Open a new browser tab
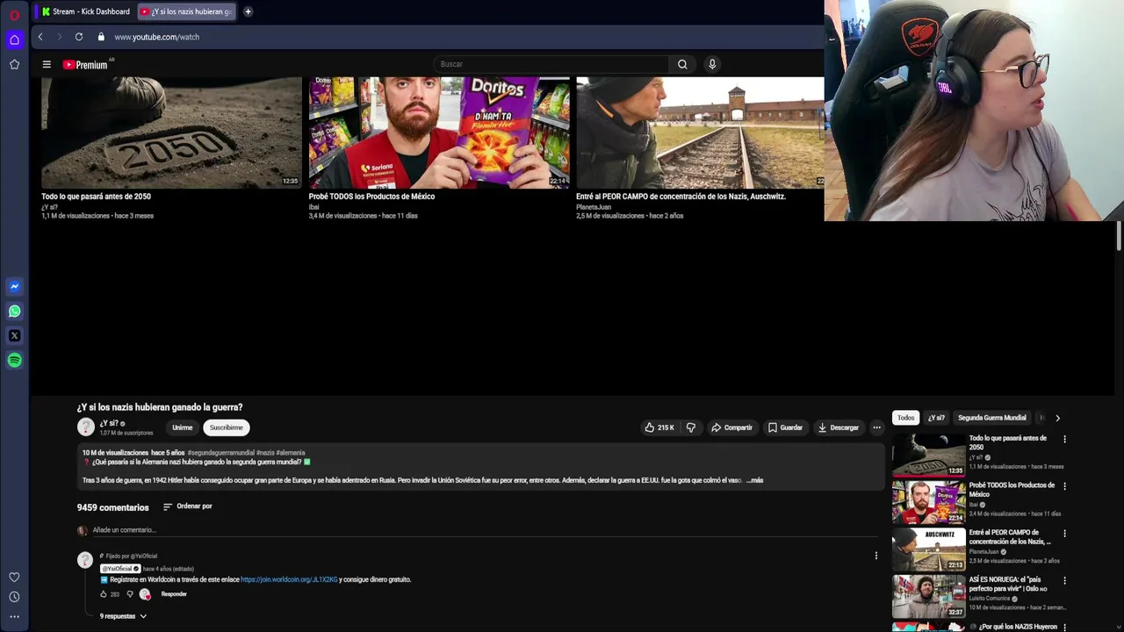Screen dimensions: 1124x632 coord(248,11)
